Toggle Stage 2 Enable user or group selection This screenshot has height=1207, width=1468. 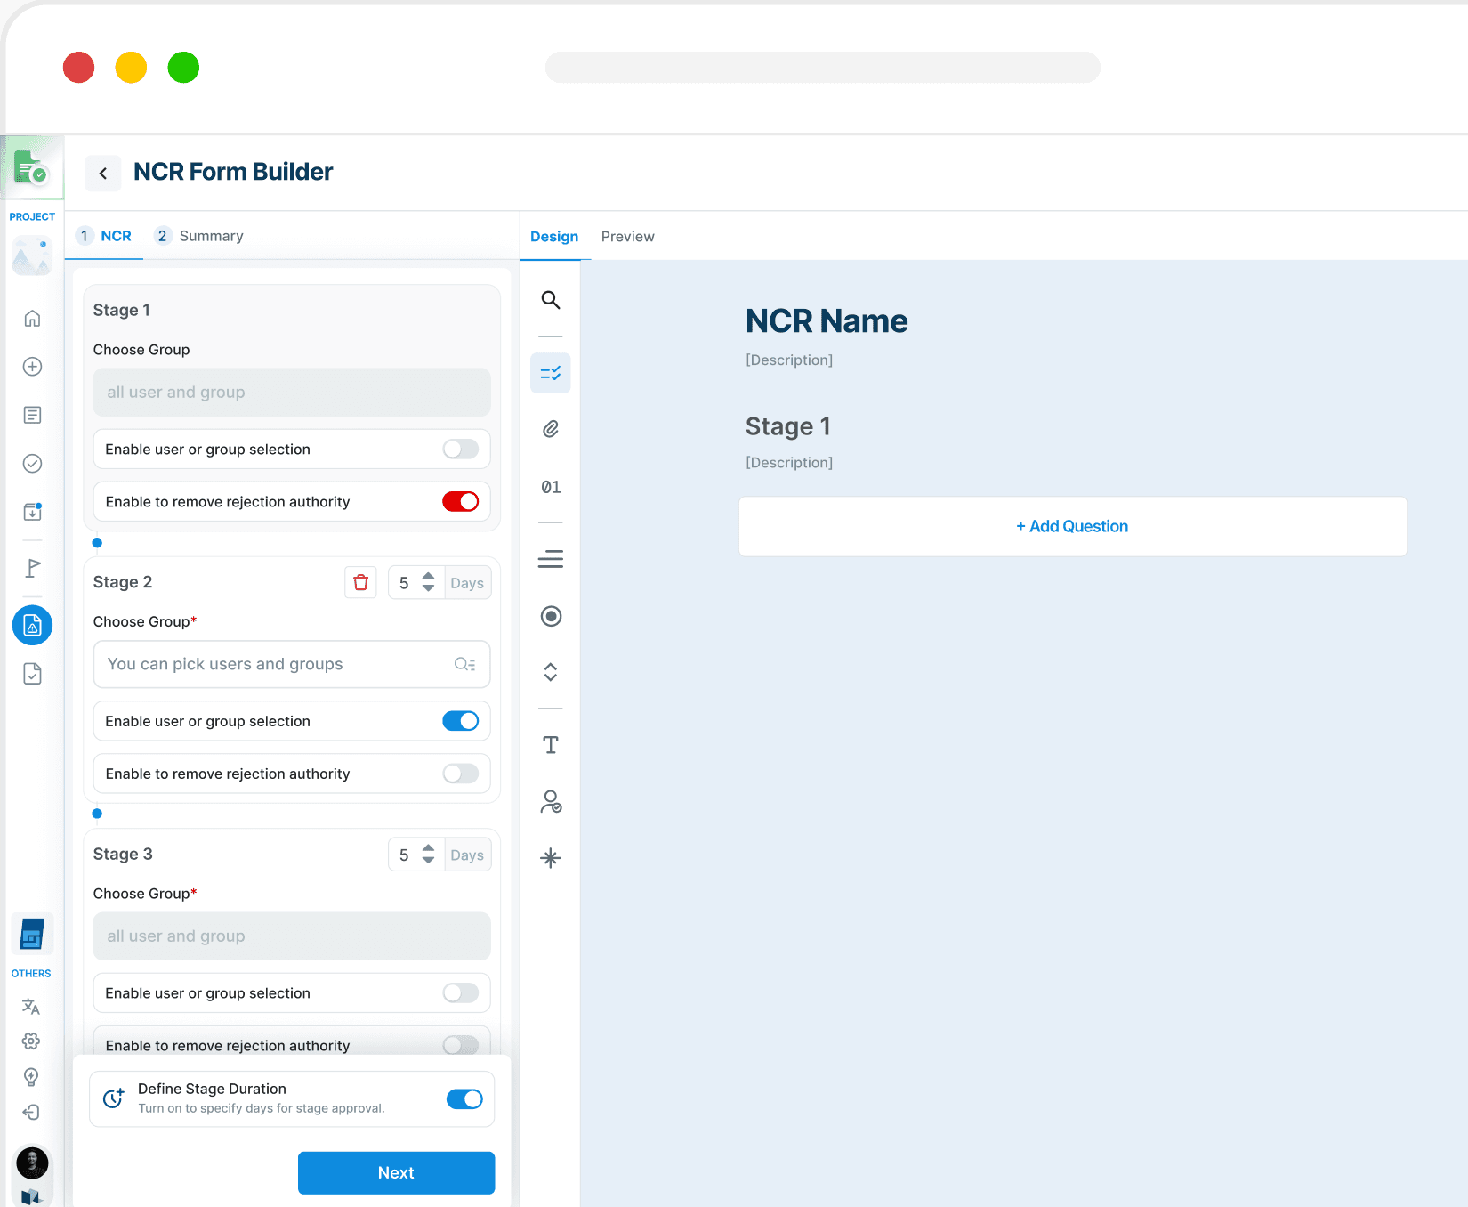[x=461, y=721]
